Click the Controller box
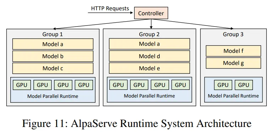 pyautogui.click(x=151, y=13)
